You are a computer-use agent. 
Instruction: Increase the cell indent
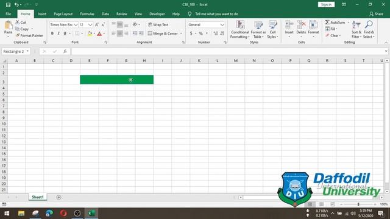pyautogui.click(x=141, y=33)
